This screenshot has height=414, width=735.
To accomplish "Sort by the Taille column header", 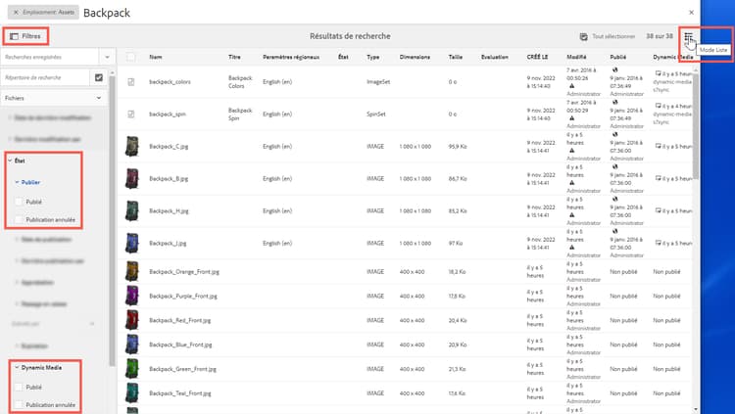I will [x=455, y=57].
